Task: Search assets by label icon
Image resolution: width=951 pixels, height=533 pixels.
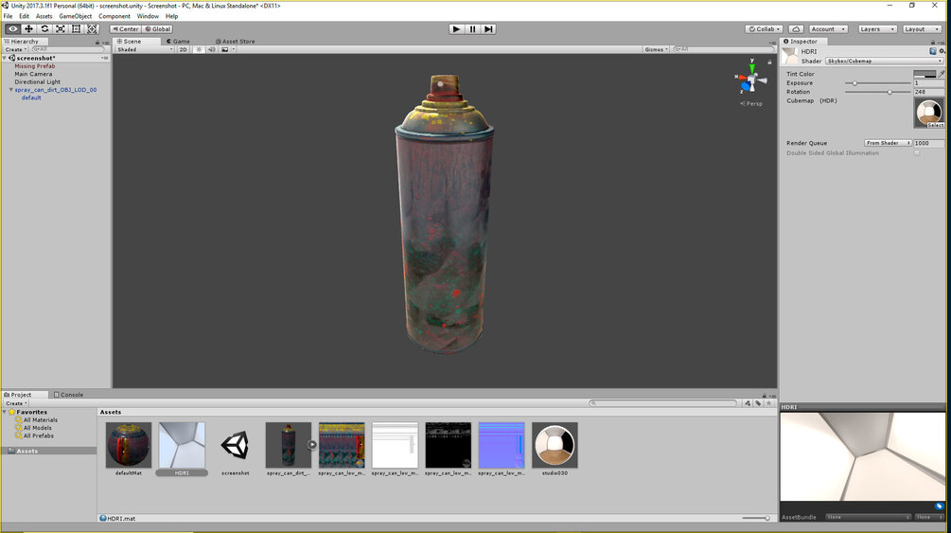Action: pyautogui.click(x=758, y=403)
